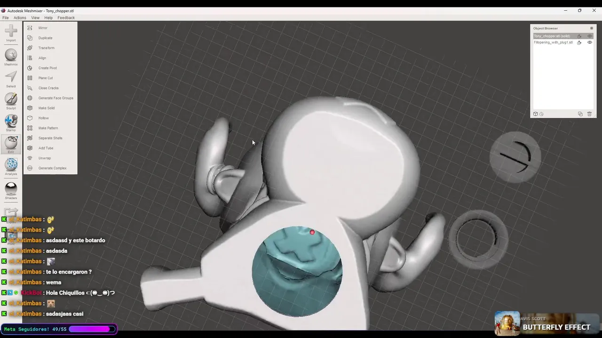Click the pivot icon in Object Browser footer
The width and height of the screenshot is (602, 338).
(541, 114)
